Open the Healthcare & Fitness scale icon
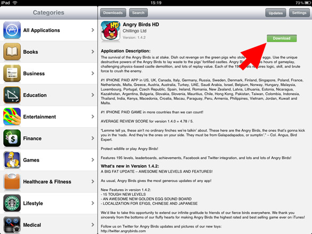Screen dimensions: 312x234 pyautogui.click(x=12, y=182)
